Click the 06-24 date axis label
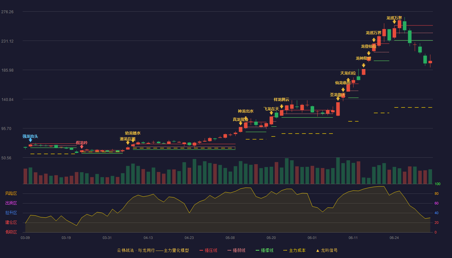Viewport: 452px width, 258px height. pos(394,238)
